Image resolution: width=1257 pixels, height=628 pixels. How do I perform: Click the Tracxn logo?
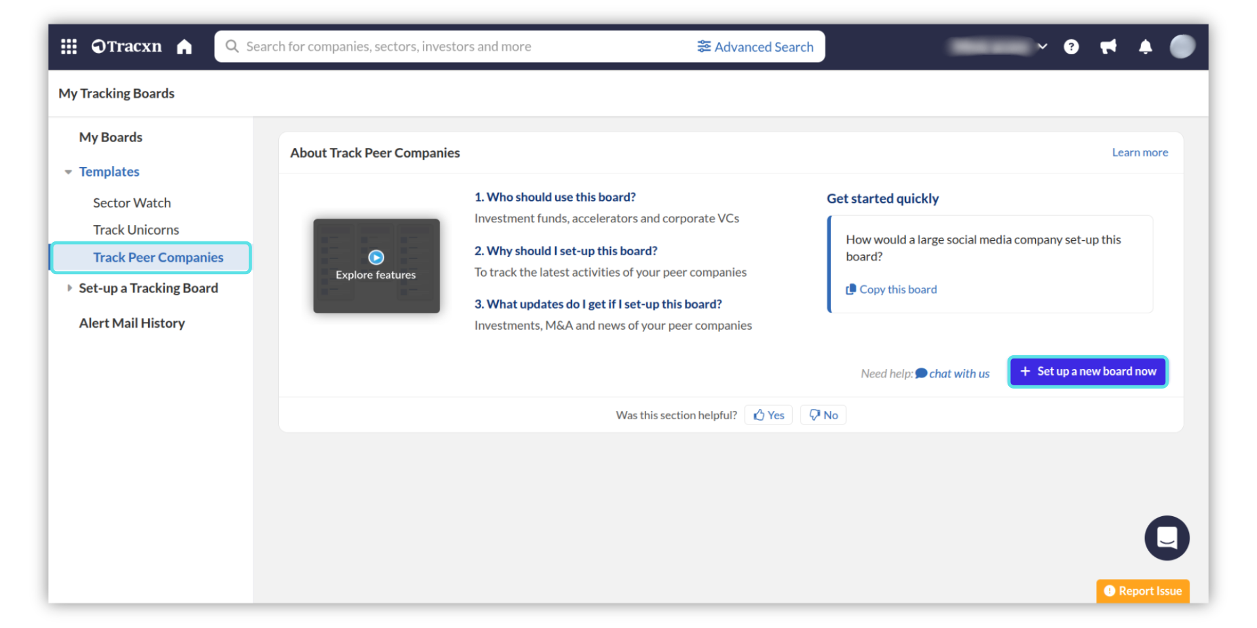(127, 46)
